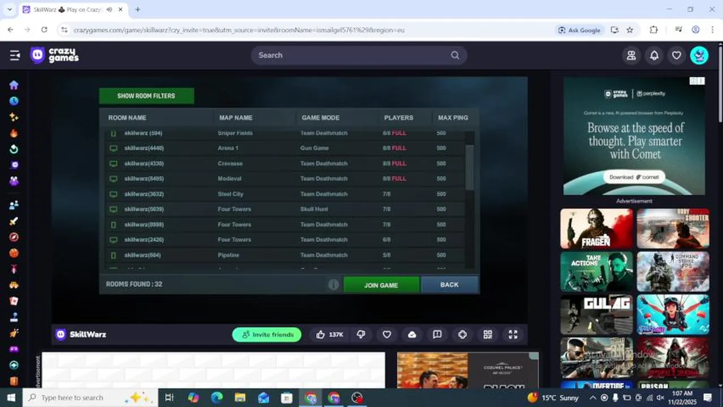Open File Explorer from the taskbar
The image size is (723, 407).
[240, 397]
